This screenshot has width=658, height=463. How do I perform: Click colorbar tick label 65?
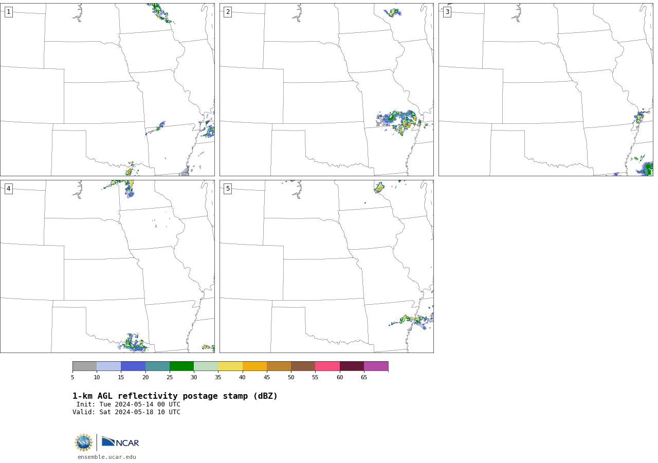364,378
